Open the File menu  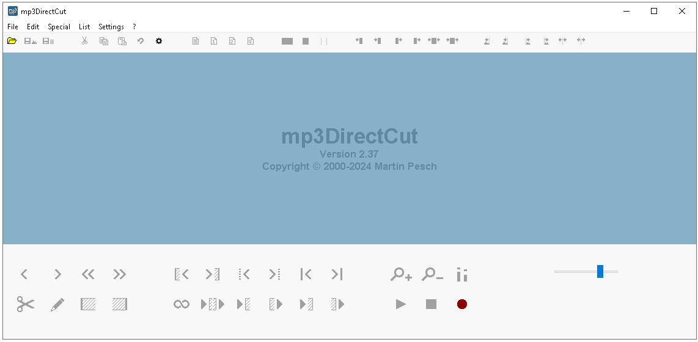13,27
